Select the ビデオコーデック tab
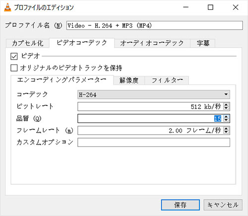Viewport: 248px width, 216px height. (82, 43)
